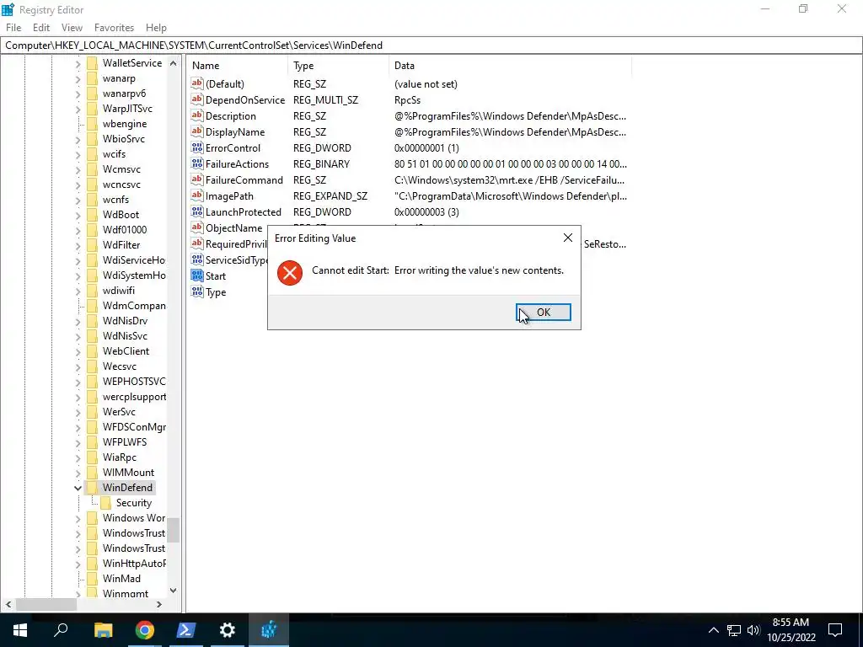
Task: Select the WarpJITSvc key
Action: coord(127,109)
